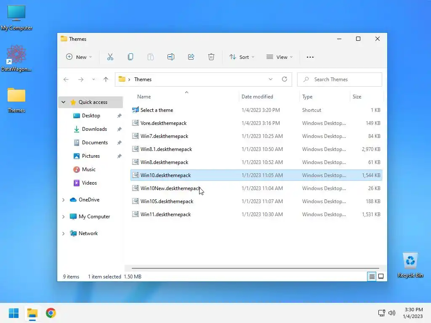
Task: Click the Share icon in toolbar
Action: click(x=191, y=57)
